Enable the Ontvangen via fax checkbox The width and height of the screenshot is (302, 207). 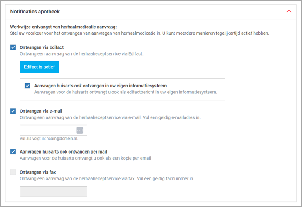pyautogui.click(x=13, y=172)
